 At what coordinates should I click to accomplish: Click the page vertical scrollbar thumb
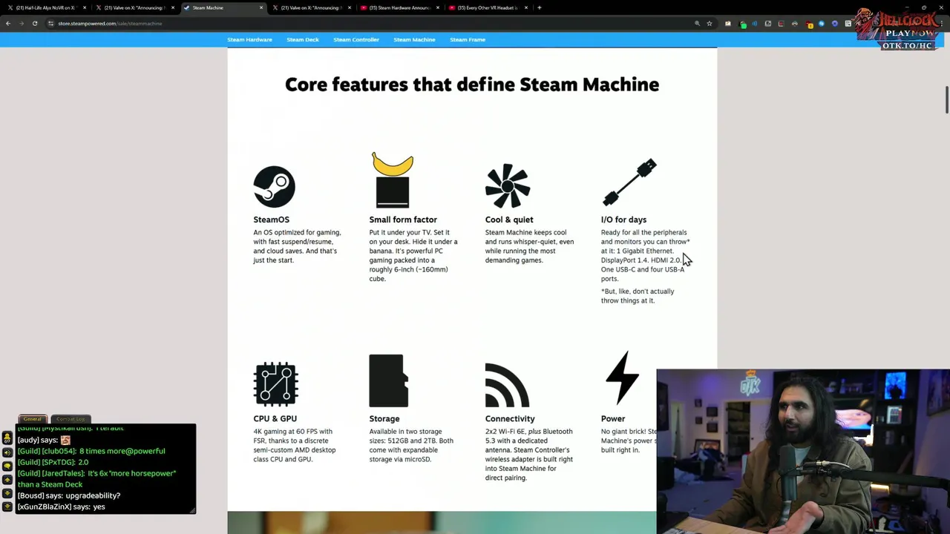(946, 100)
